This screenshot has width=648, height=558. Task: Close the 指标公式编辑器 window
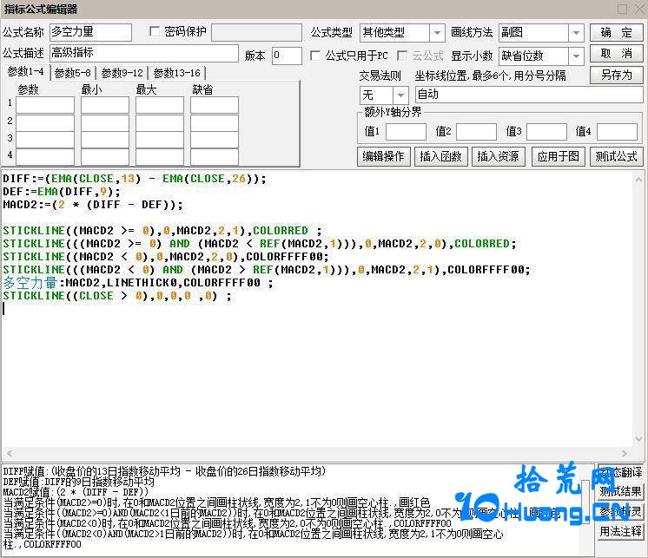coord(639,9)
